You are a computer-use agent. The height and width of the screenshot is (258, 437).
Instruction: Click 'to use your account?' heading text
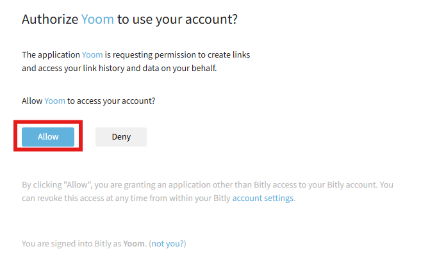177,19
